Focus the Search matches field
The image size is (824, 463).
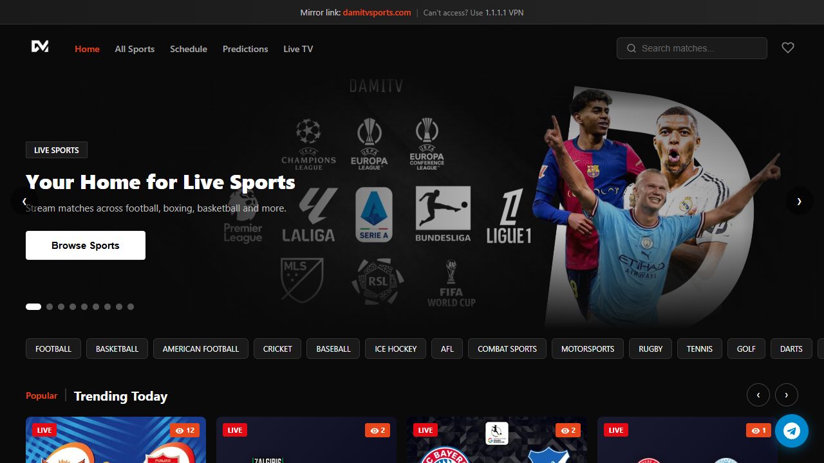[692, 48]
